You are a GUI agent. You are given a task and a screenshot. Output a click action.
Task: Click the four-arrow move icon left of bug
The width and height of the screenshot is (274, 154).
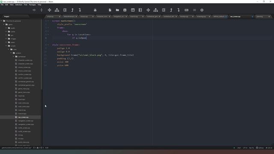(x=50, y=10)
